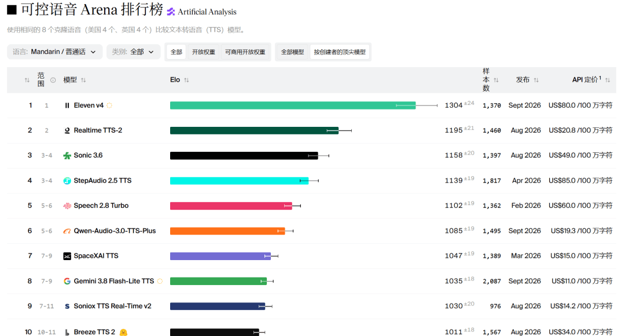Open the Speech 2.8 Turbo model link

click(101, 206)
